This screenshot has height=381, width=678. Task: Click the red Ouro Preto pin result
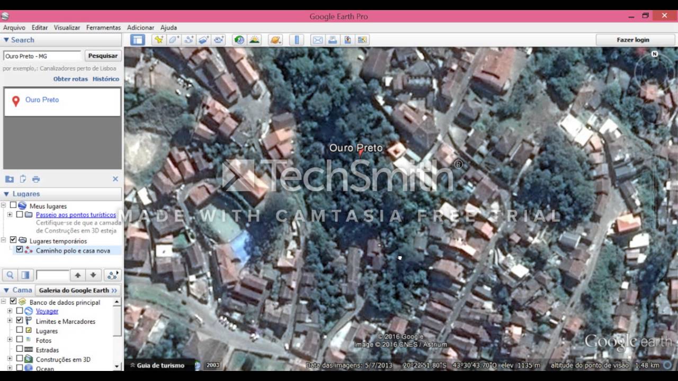[16, 101]
